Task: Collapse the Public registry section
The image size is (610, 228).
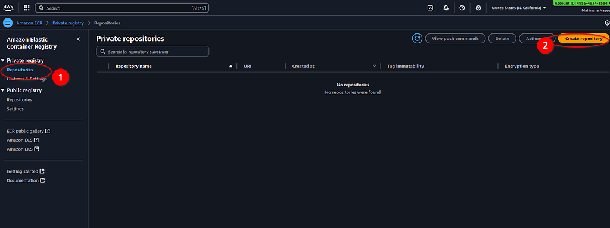Action: click(x=3, y=90)
